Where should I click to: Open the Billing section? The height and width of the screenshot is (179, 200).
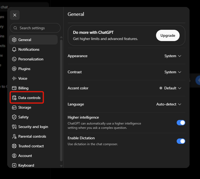(x=33, y=88)
